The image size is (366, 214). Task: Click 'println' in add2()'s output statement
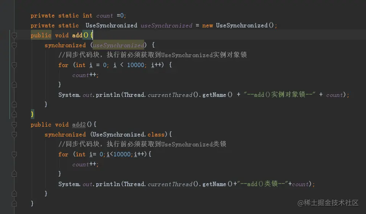[108, 184]
